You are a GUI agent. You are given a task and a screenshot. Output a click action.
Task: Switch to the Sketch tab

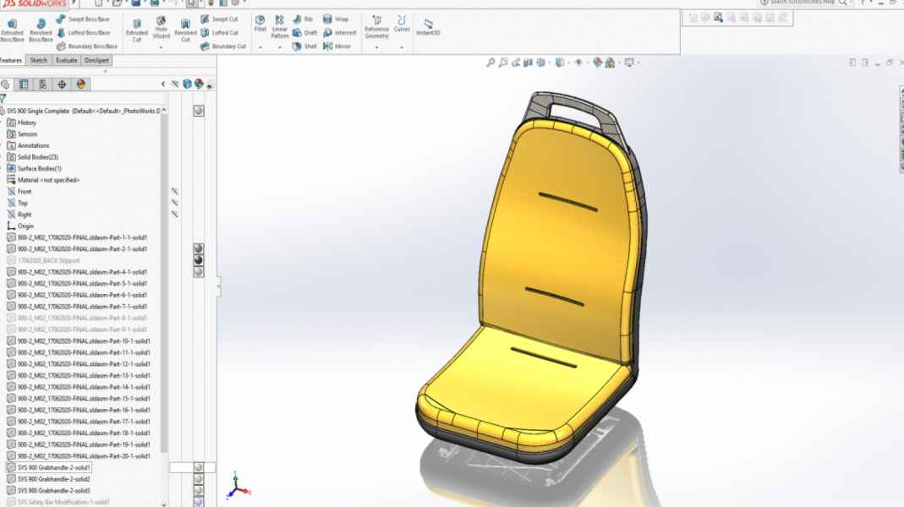click(x=39, y=61)
